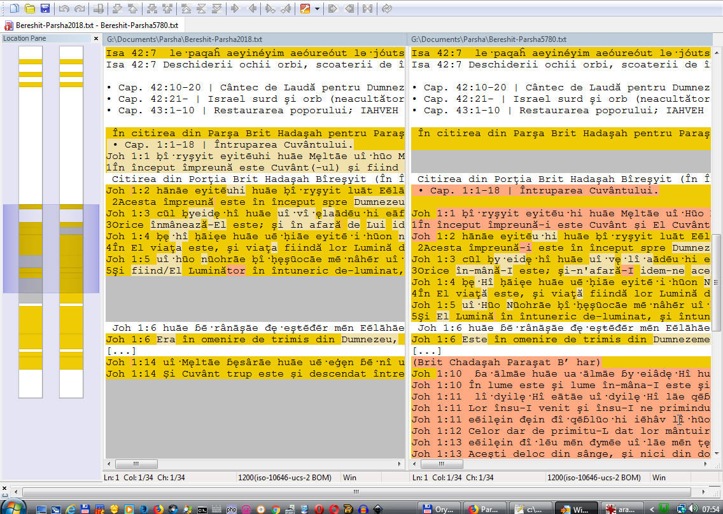Create a new comparison document

tap(14, 8)
